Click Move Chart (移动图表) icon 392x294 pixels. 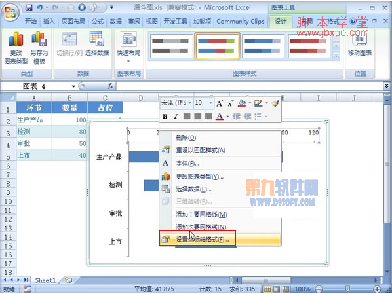[x=360, y=45]
